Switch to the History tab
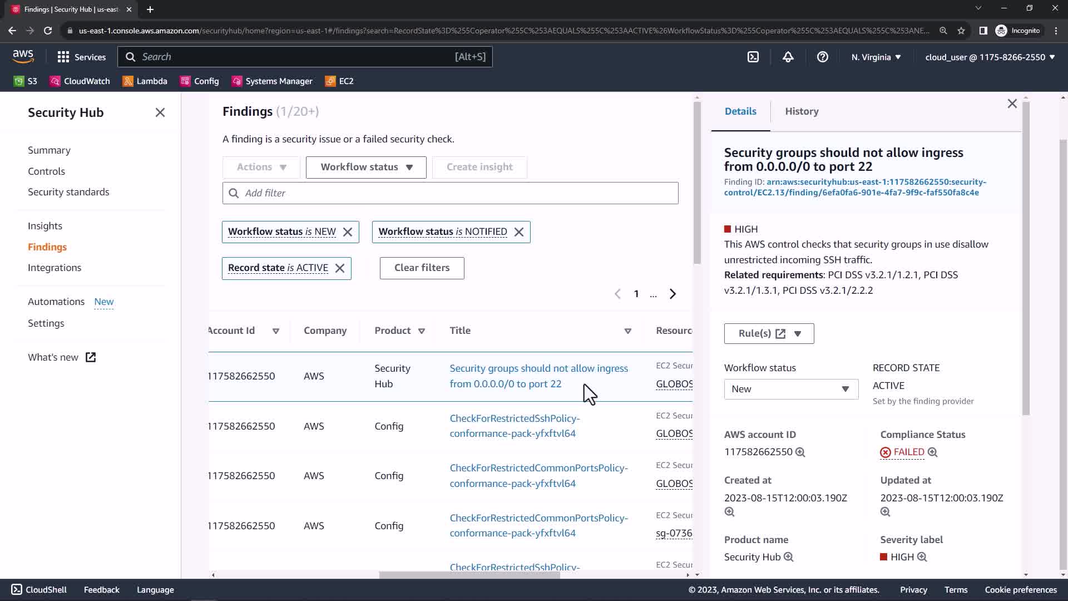 pos(802,111)
